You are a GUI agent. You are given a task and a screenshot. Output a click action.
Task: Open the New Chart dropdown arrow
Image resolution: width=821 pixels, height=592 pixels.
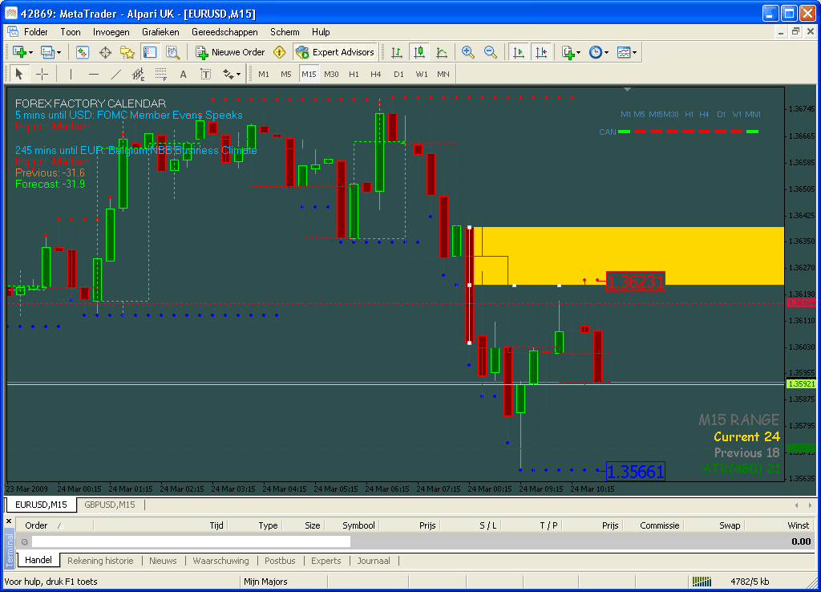click(31, 52)
